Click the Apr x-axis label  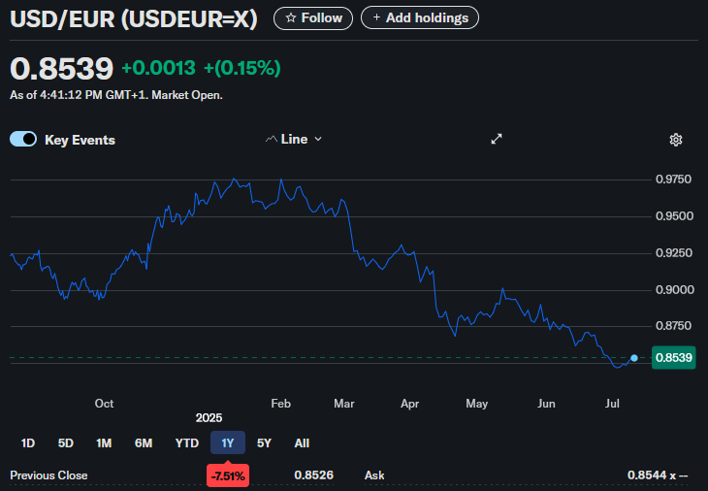click(x=409, y=404)
